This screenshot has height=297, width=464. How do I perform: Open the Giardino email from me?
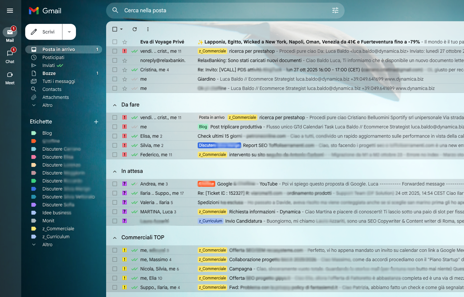click(206, 79)
